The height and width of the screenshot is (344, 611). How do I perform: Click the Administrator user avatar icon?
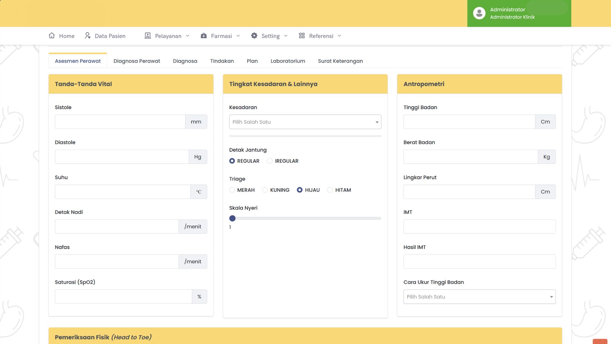(479, 13)
